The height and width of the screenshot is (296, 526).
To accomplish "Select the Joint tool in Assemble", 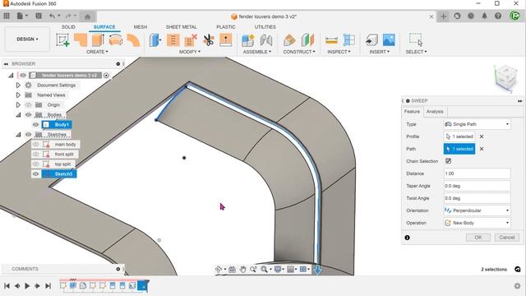I will 266,40.
